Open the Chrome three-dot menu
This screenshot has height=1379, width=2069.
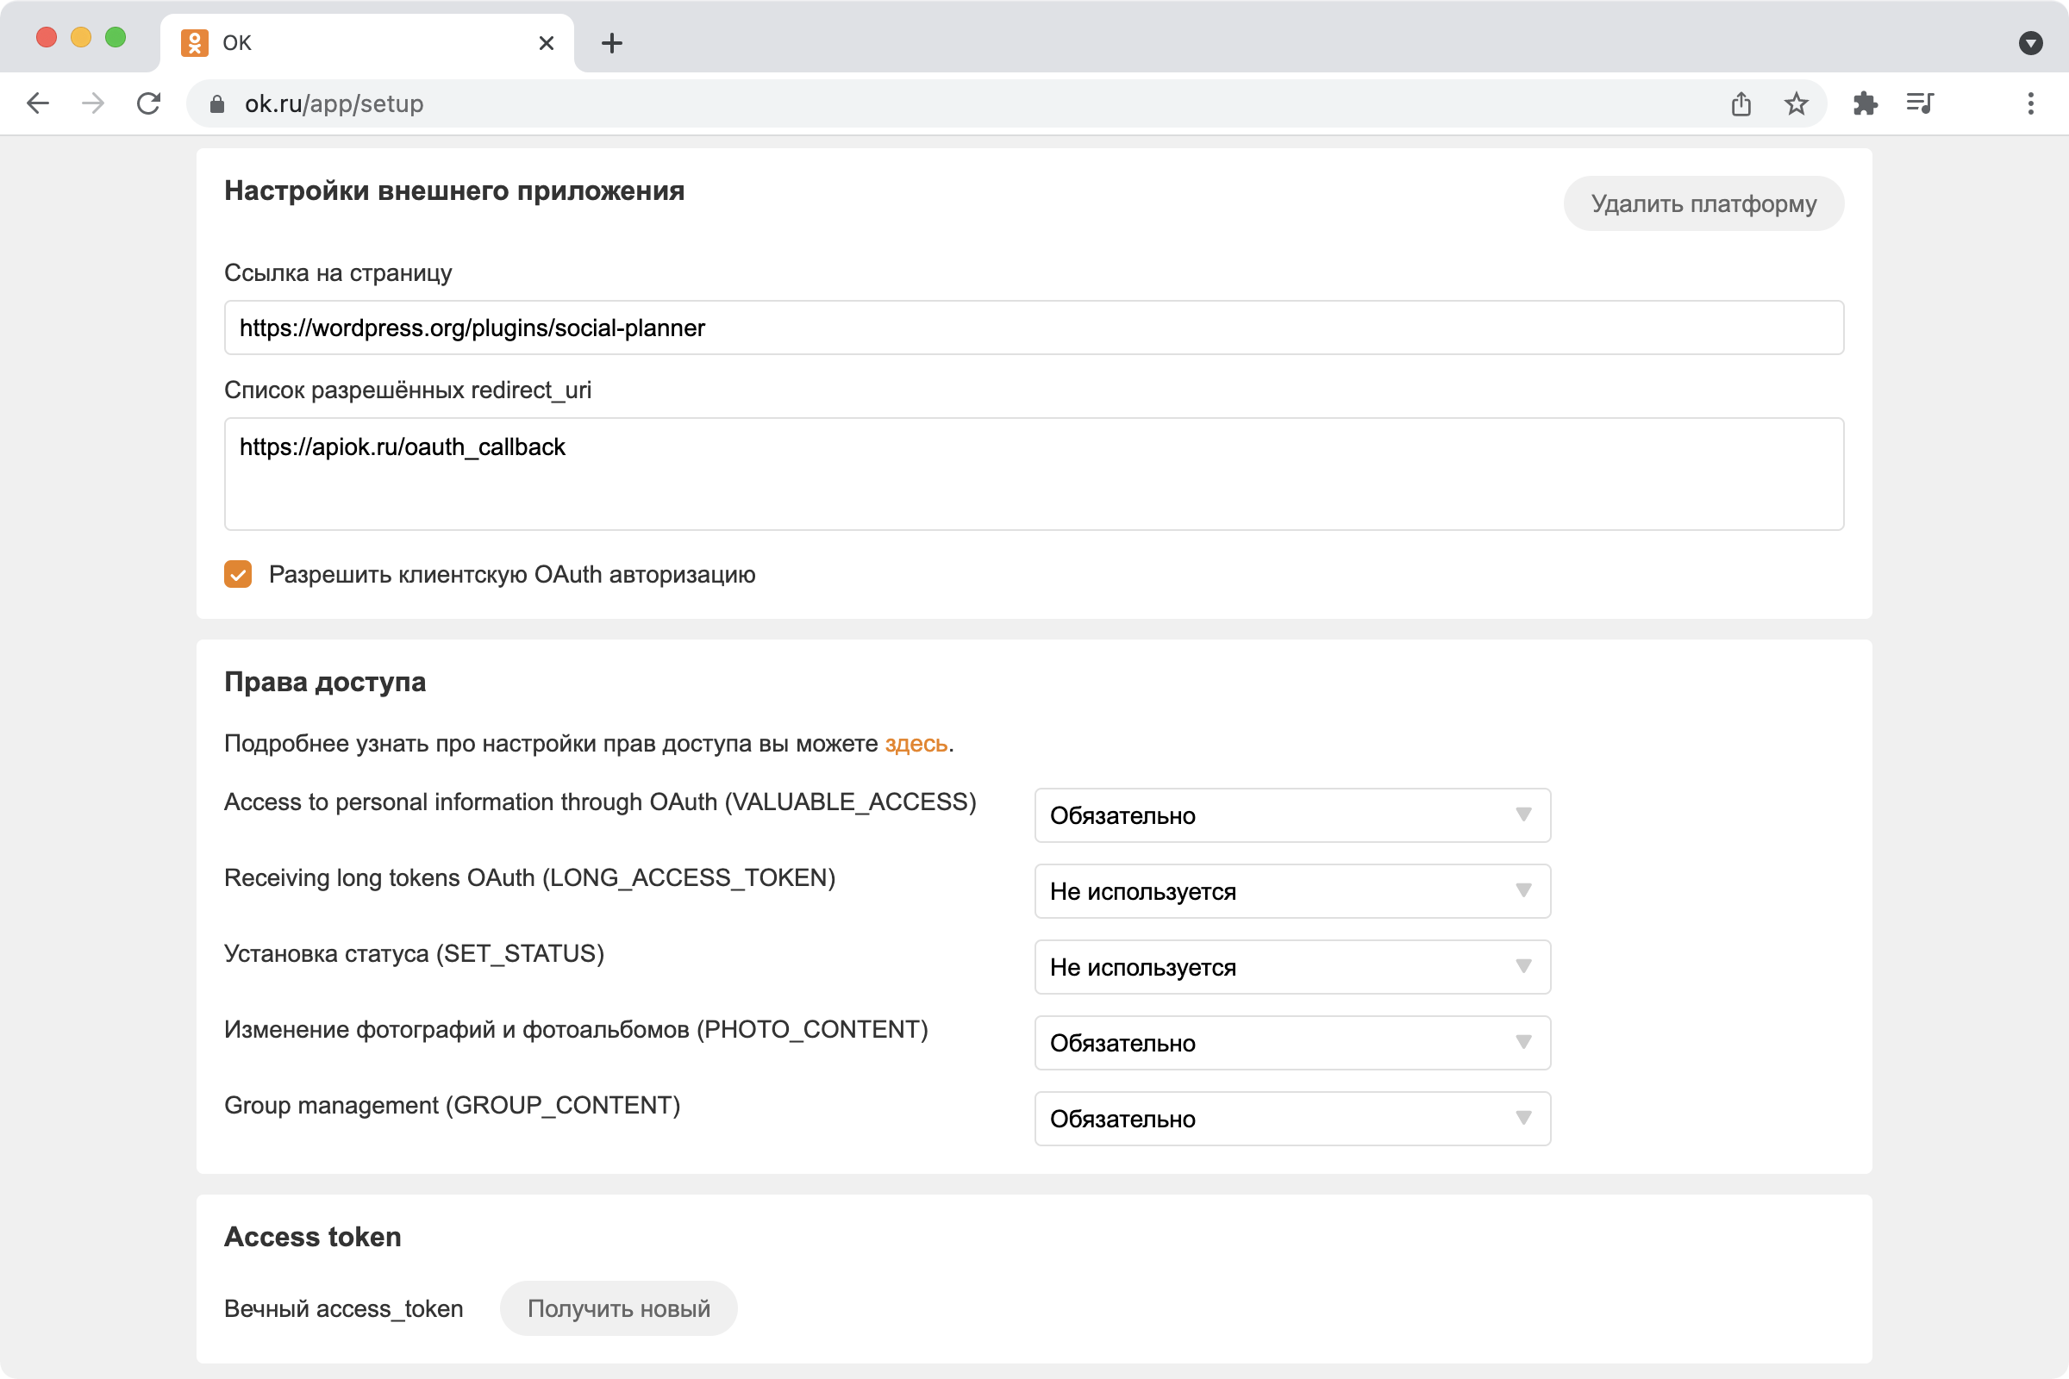point(2030,103)
